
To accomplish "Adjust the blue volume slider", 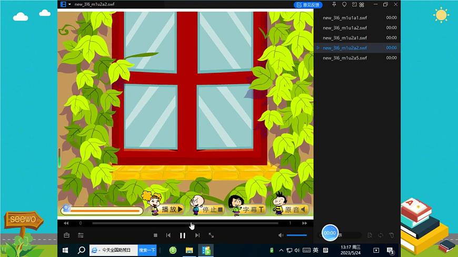I will coord(297,235).
